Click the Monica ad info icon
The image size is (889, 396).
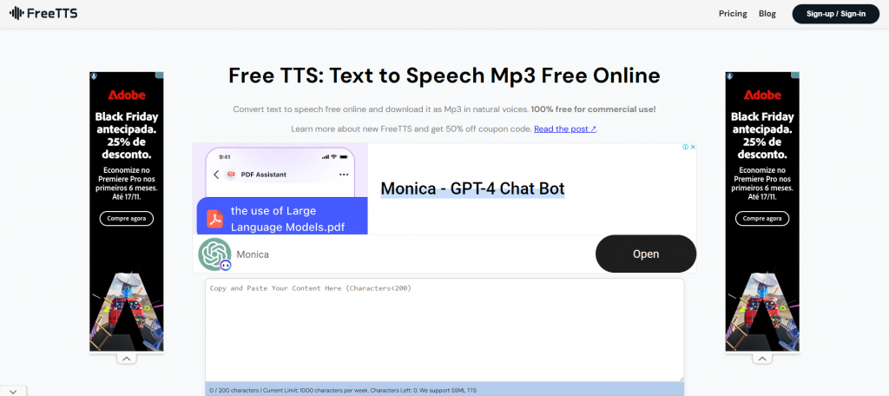(685, 147)
